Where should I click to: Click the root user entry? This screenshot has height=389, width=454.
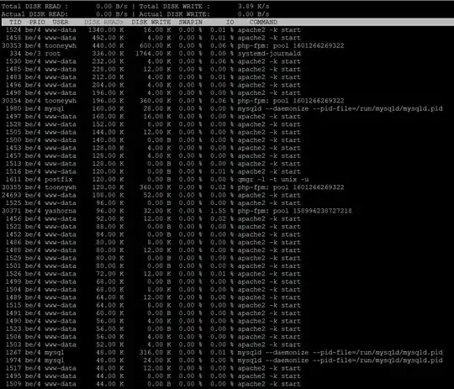coord(52,53)
